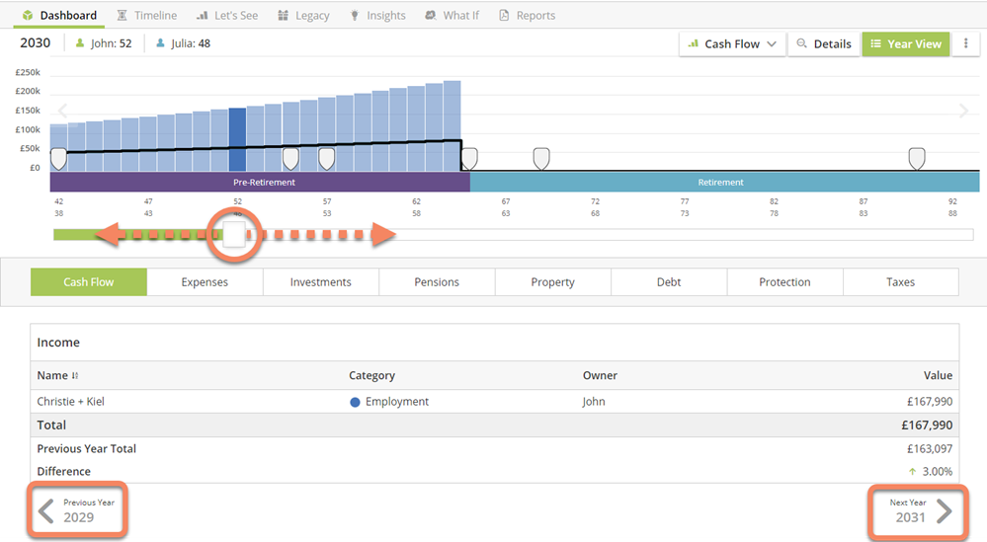Click the year slider handle

coord(234,235)
